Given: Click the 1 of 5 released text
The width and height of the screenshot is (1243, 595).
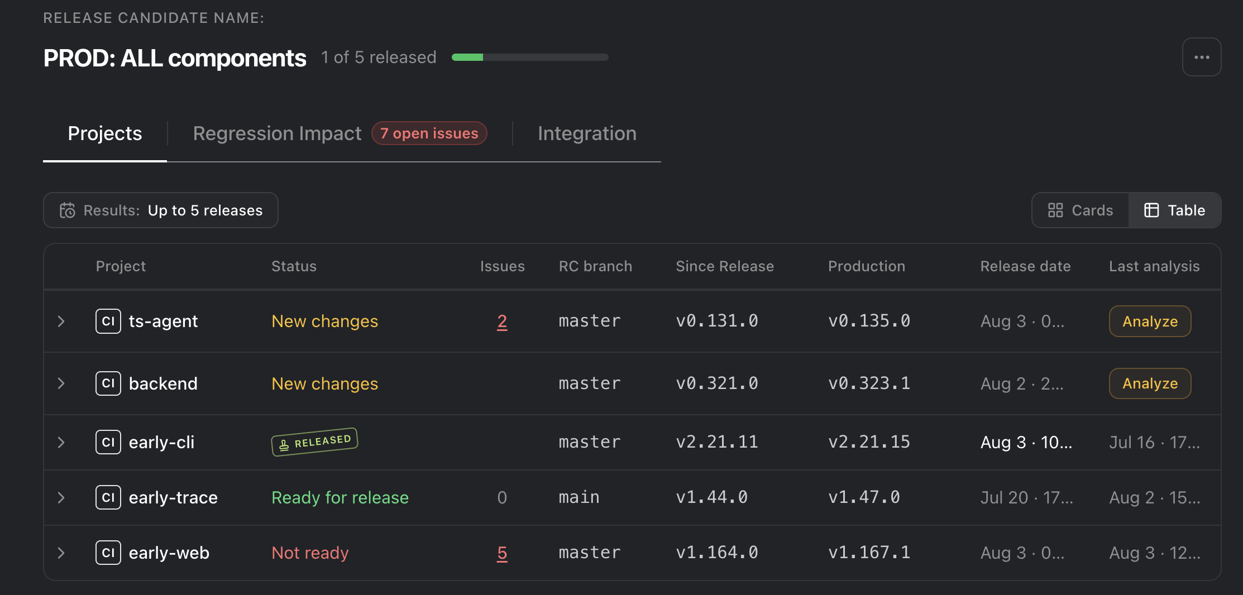Looking at the screenshot, I should point(379,57).
